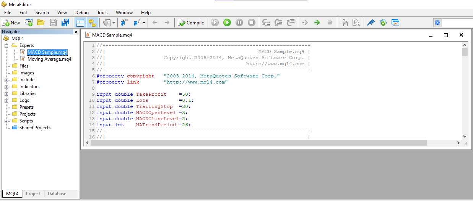Pause the debugging session
473x201 pixels.
coord(239,23)
